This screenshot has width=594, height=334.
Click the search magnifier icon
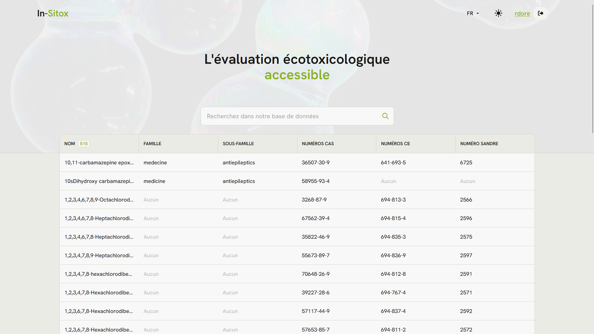(385, 116)
